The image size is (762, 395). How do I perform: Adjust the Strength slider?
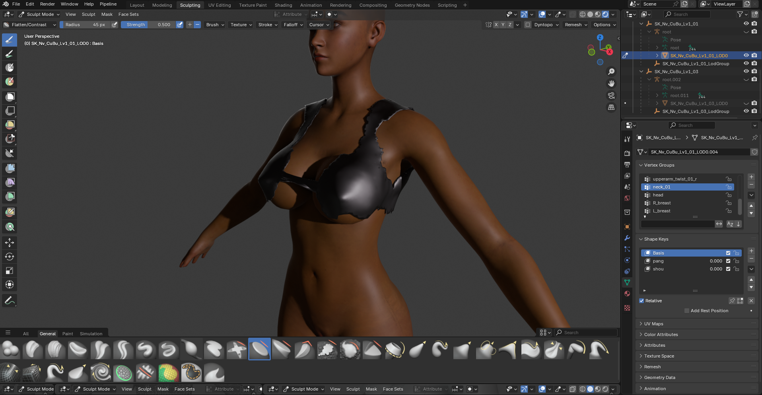pyautogui.click(x=148, y=25)
